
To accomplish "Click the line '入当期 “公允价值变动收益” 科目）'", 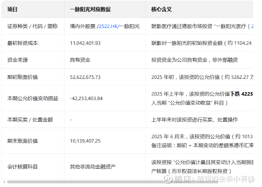I will (x=190, y=103).
